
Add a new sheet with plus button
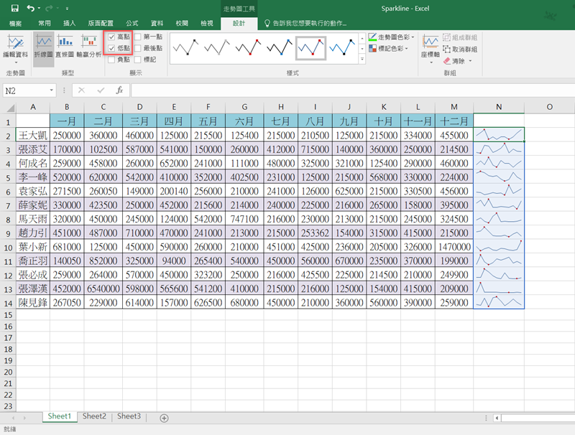point(164,417)
